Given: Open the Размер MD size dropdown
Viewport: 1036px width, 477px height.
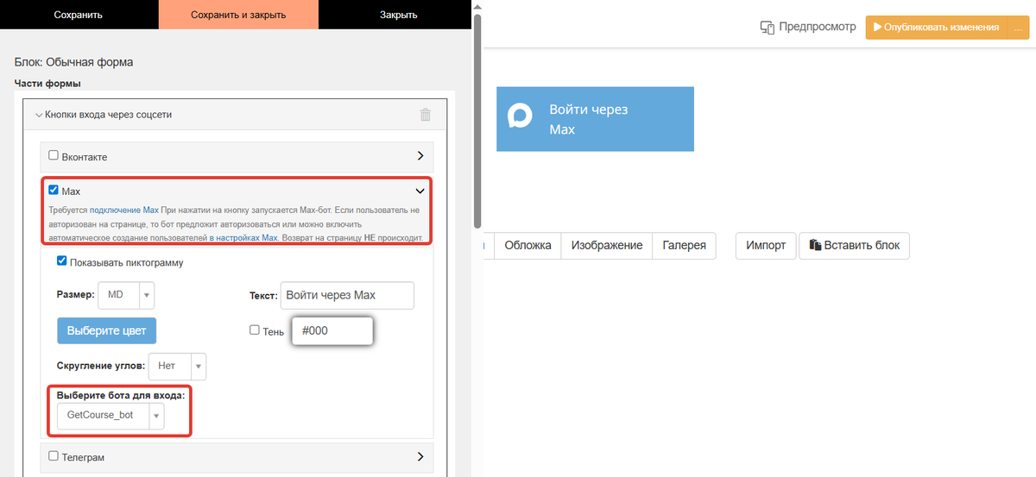Looking at the screenshot, I should (126, 295).
